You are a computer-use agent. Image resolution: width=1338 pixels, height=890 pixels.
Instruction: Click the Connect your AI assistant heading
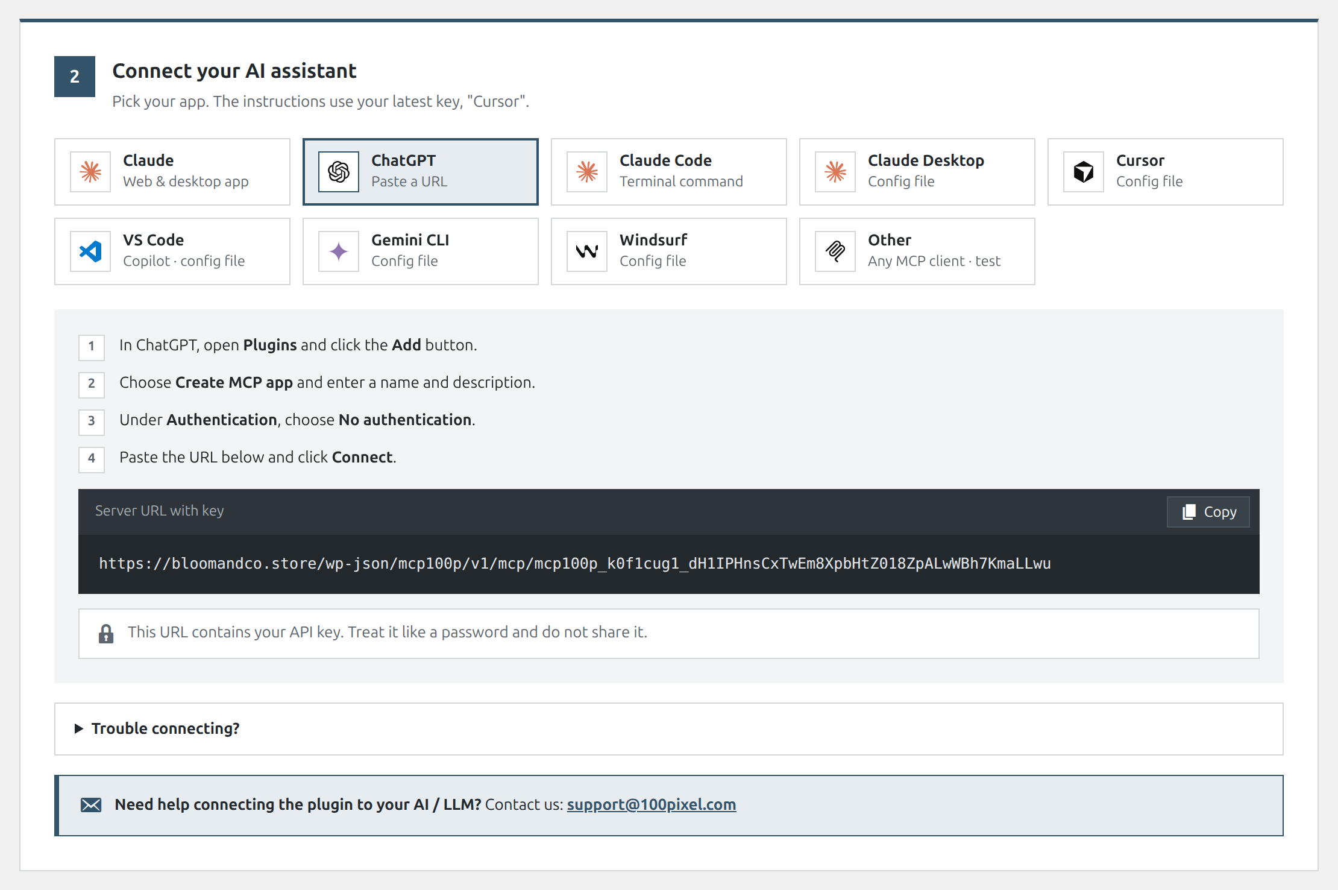pyautogui.click(x=234, y=71)
